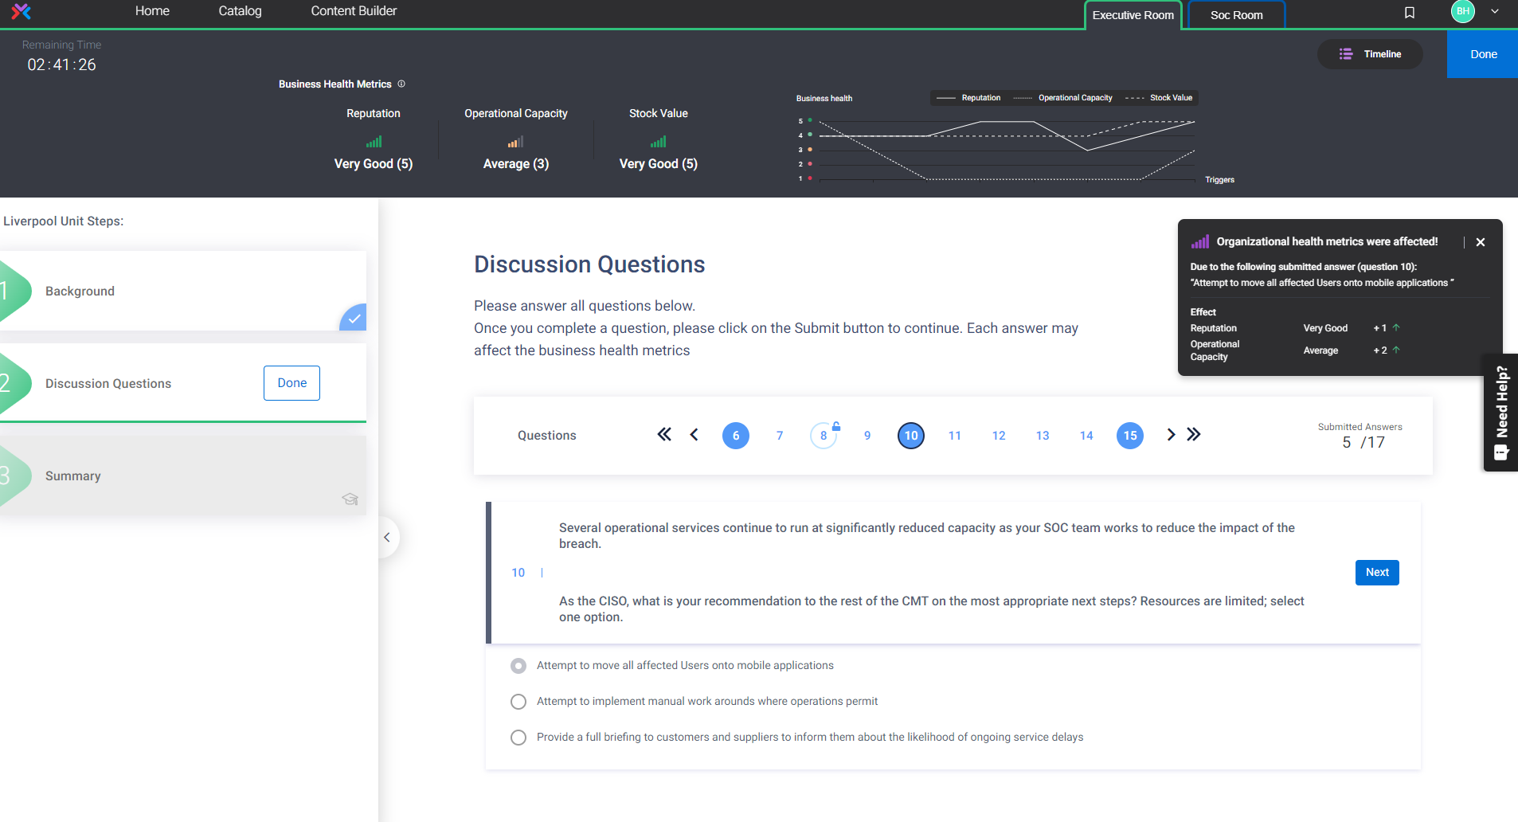Open the BH user avatar
The height and width of the screenshot is (822, 1518).
tap(1463, 11)
